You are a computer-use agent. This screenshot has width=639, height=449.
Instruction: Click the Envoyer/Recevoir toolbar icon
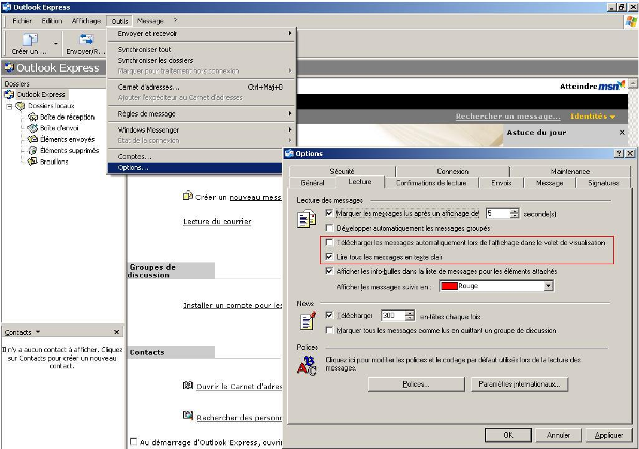pyautogui.click(x=86, y=39)
